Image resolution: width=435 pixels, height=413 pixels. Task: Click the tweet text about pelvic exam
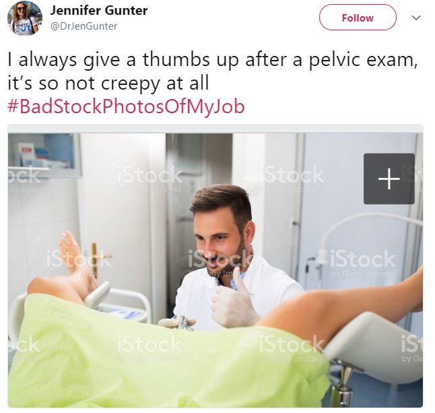(x=212, y=71)
